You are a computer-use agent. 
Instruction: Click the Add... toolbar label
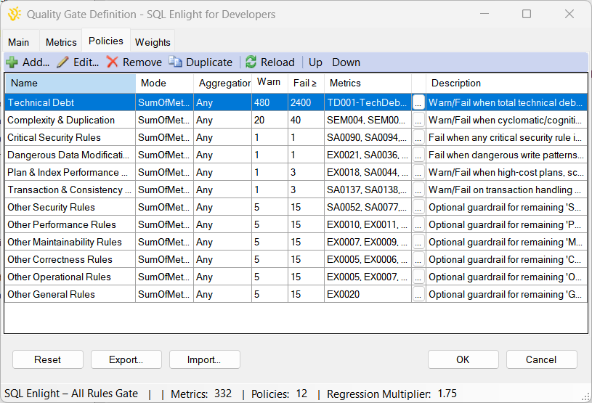(36, 62)
